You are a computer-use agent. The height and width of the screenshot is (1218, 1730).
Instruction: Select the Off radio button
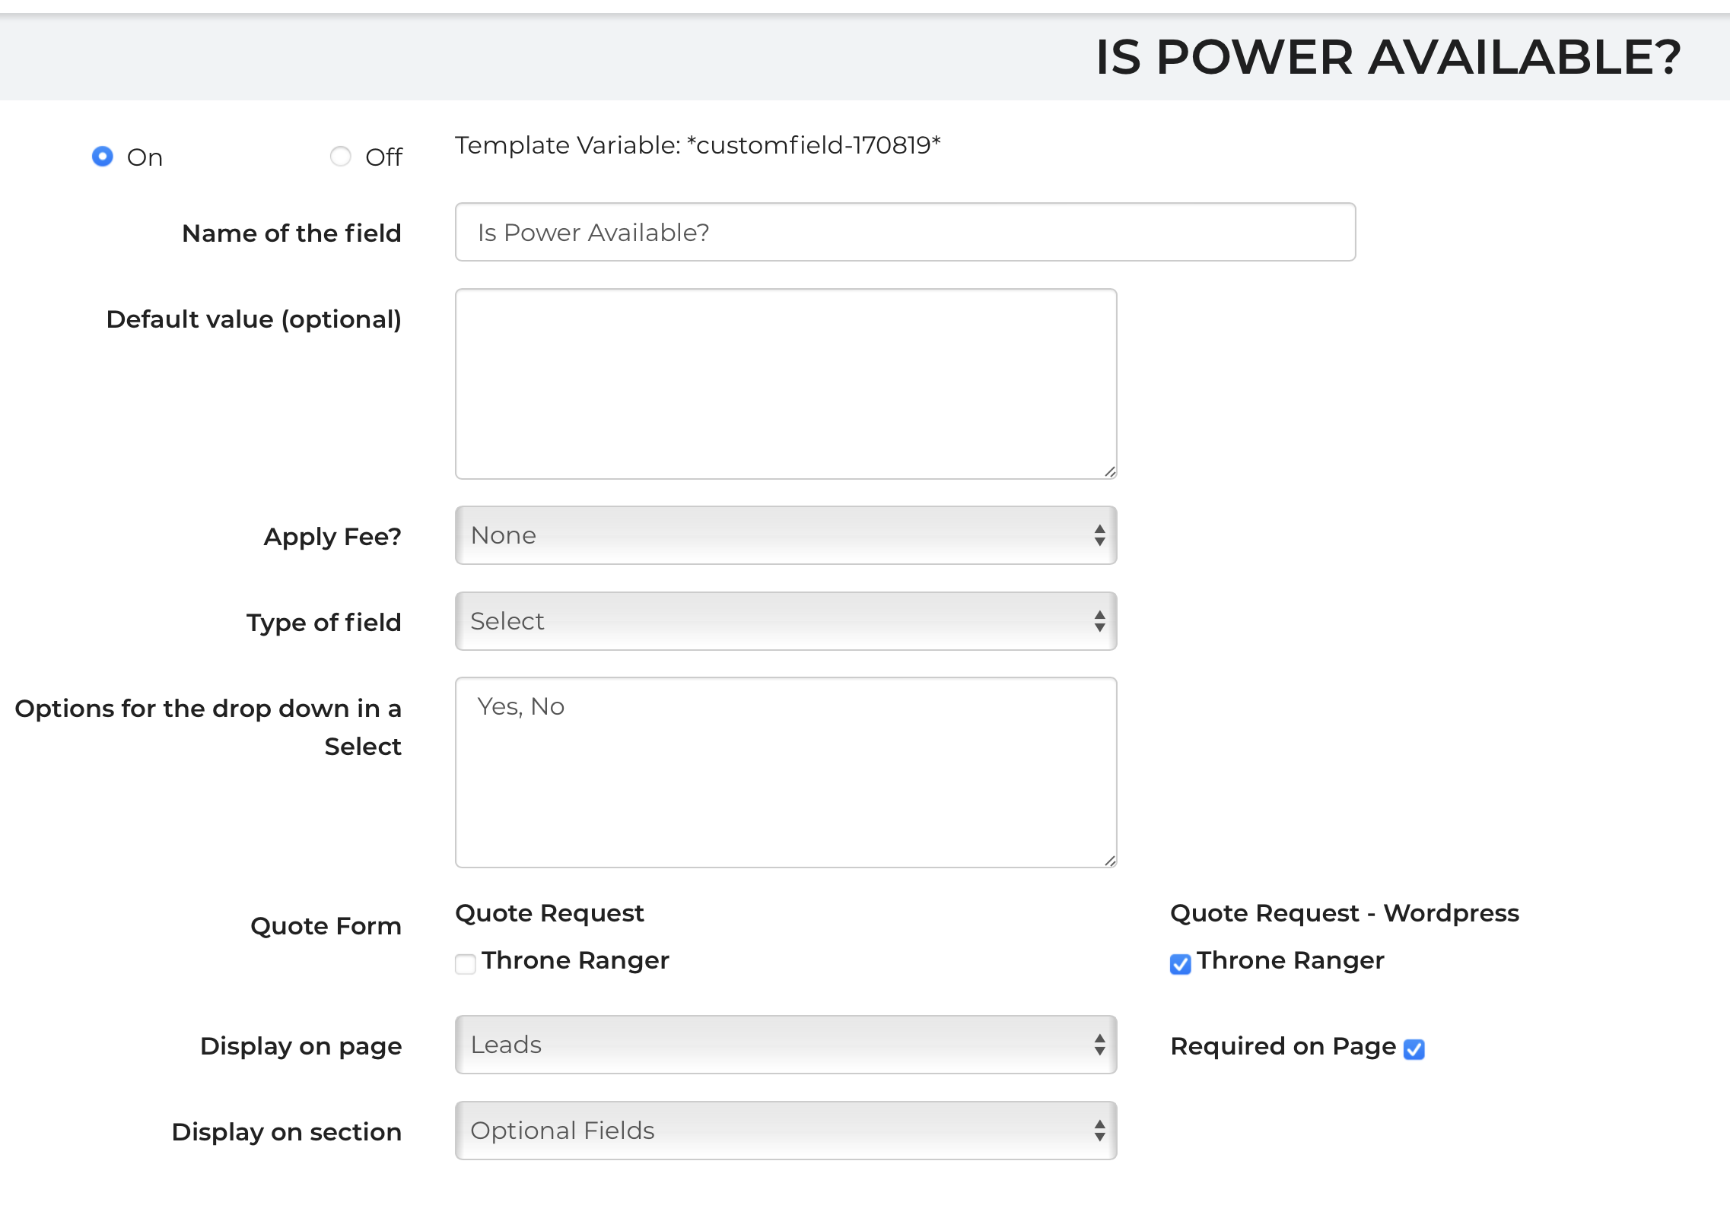[x=340, y=157]
